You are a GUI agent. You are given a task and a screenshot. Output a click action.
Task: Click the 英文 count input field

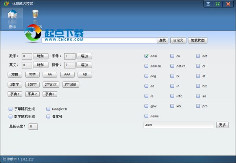tap(27, 65)
